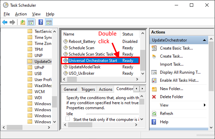Click the red Delete Folder X icon
The height and width of the screenshot is (139, 215).
coord(154,97)
